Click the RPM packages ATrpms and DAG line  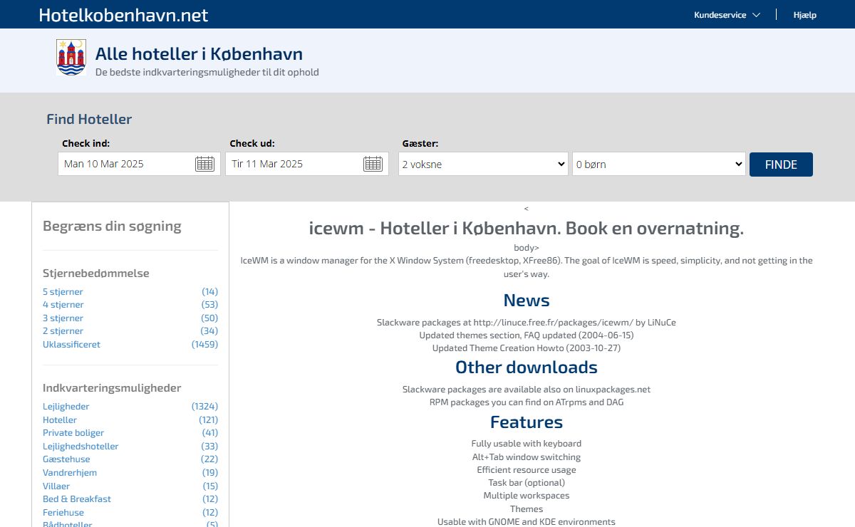[527, 402]
